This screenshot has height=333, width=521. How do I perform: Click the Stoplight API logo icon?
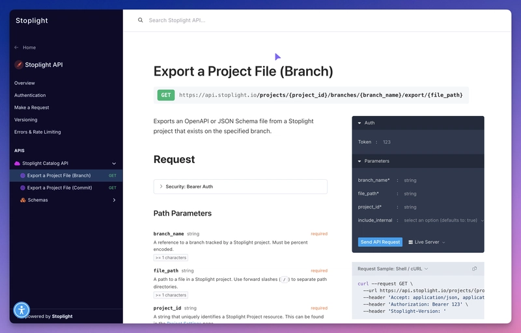19,65
